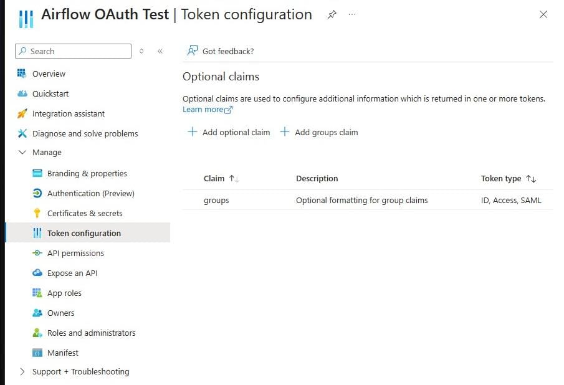Click the Learn more link
The width and height of the screenshot is (564, 385).
203,109
